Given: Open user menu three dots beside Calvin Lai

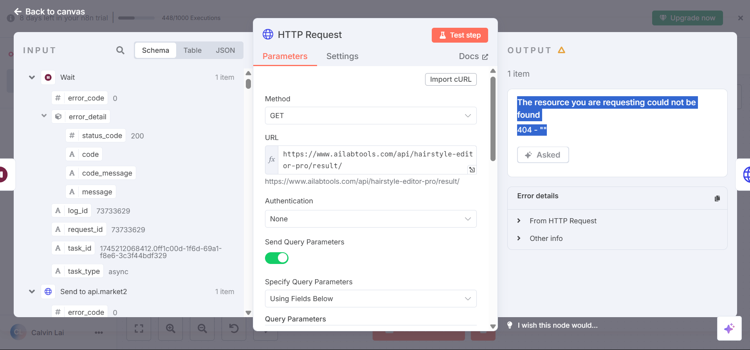Looking at the screenshot, I should [x=99, y=332].
